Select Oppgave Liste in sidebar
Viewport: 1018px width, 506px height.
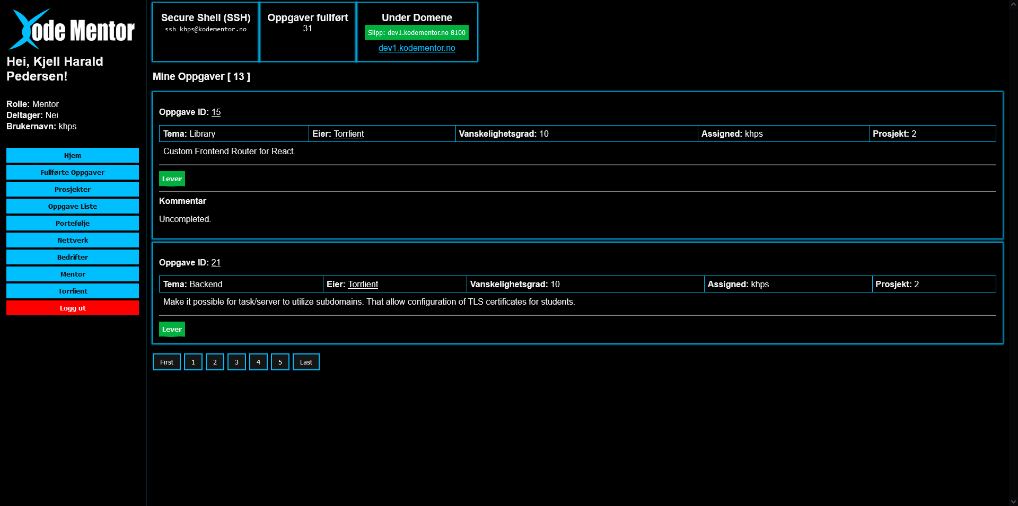coord(73,206)
